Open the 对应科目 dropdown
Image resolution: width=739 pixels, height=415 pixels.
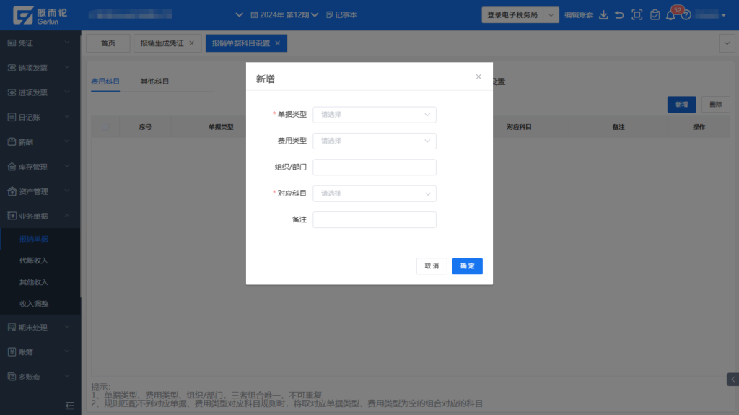(x=374, y=193)
